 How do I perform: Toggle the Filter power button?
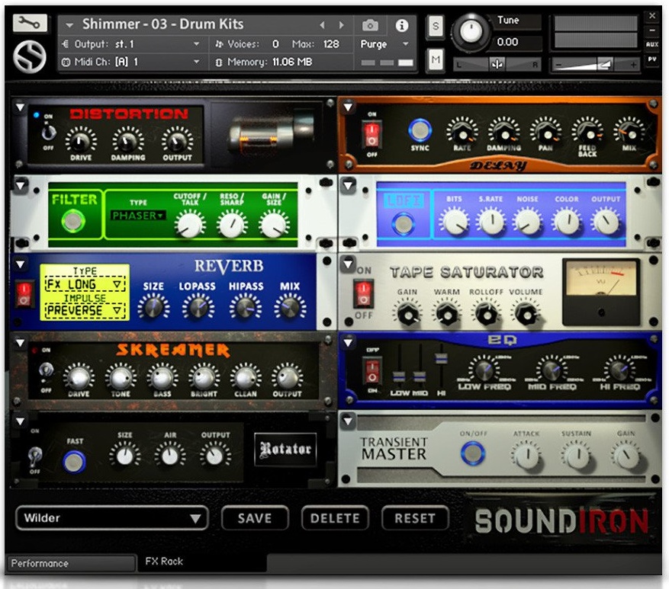[73, 221]
